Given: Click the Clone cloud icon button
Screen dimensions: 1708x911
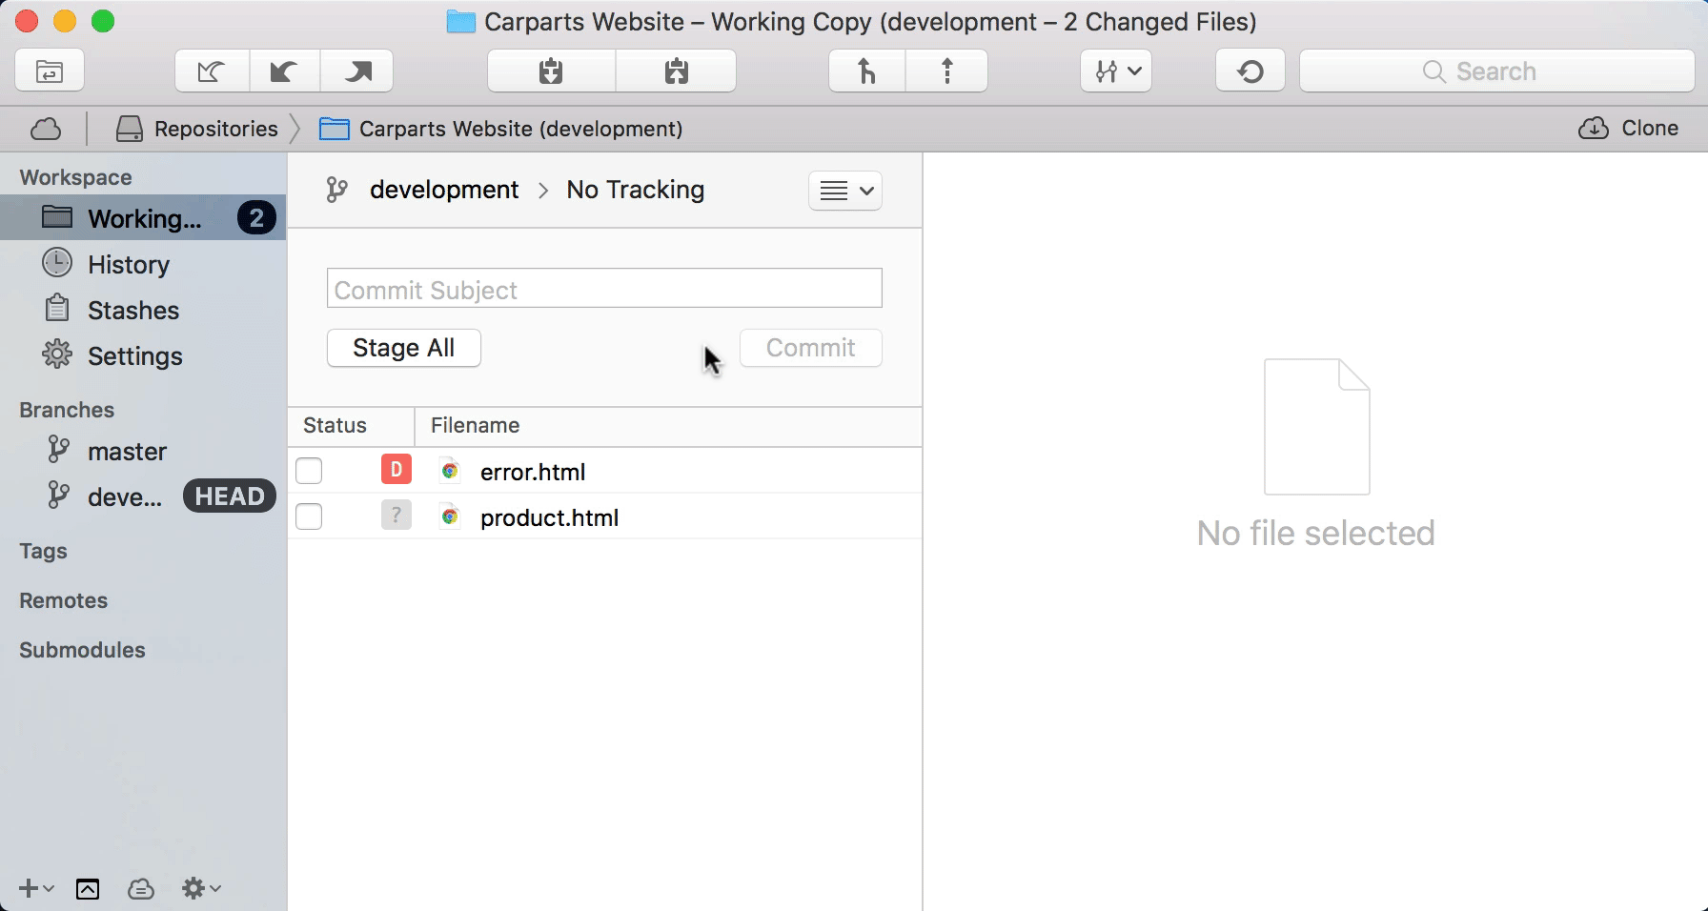Looking at the screenshot, I should [x=1628, y=129].
